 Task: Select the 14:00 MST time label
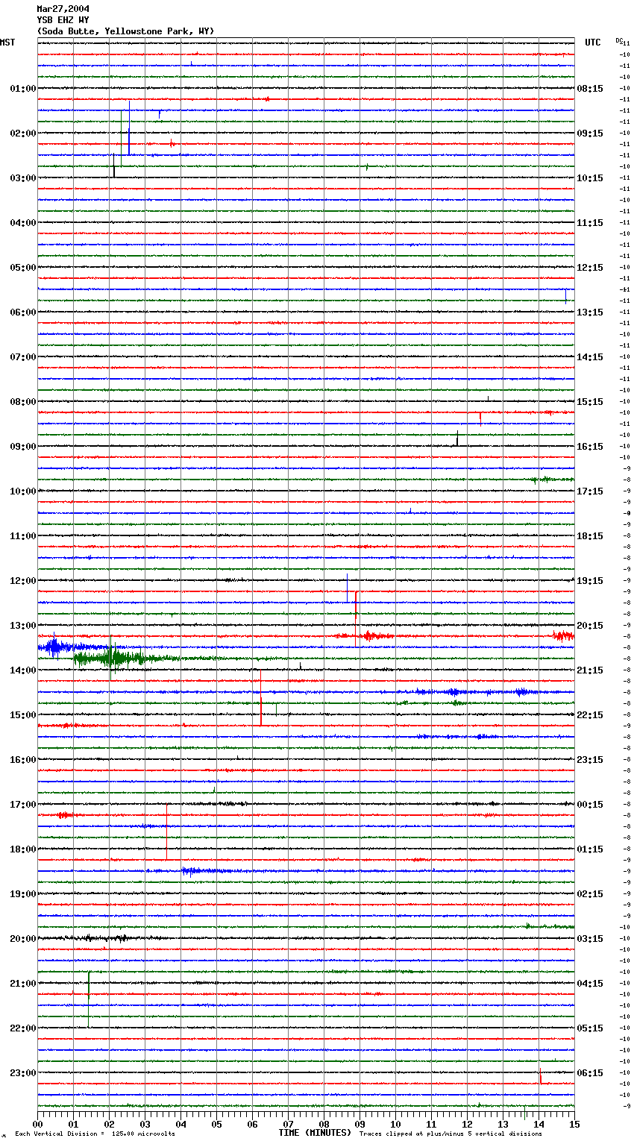pos(23,670)
